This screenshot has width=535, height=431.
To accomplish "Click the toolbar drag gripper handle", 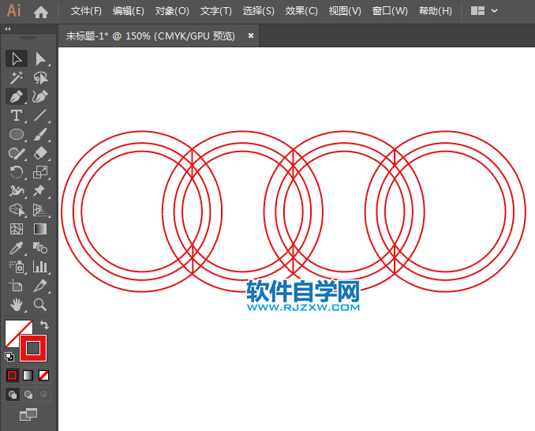I will point(28,38).
